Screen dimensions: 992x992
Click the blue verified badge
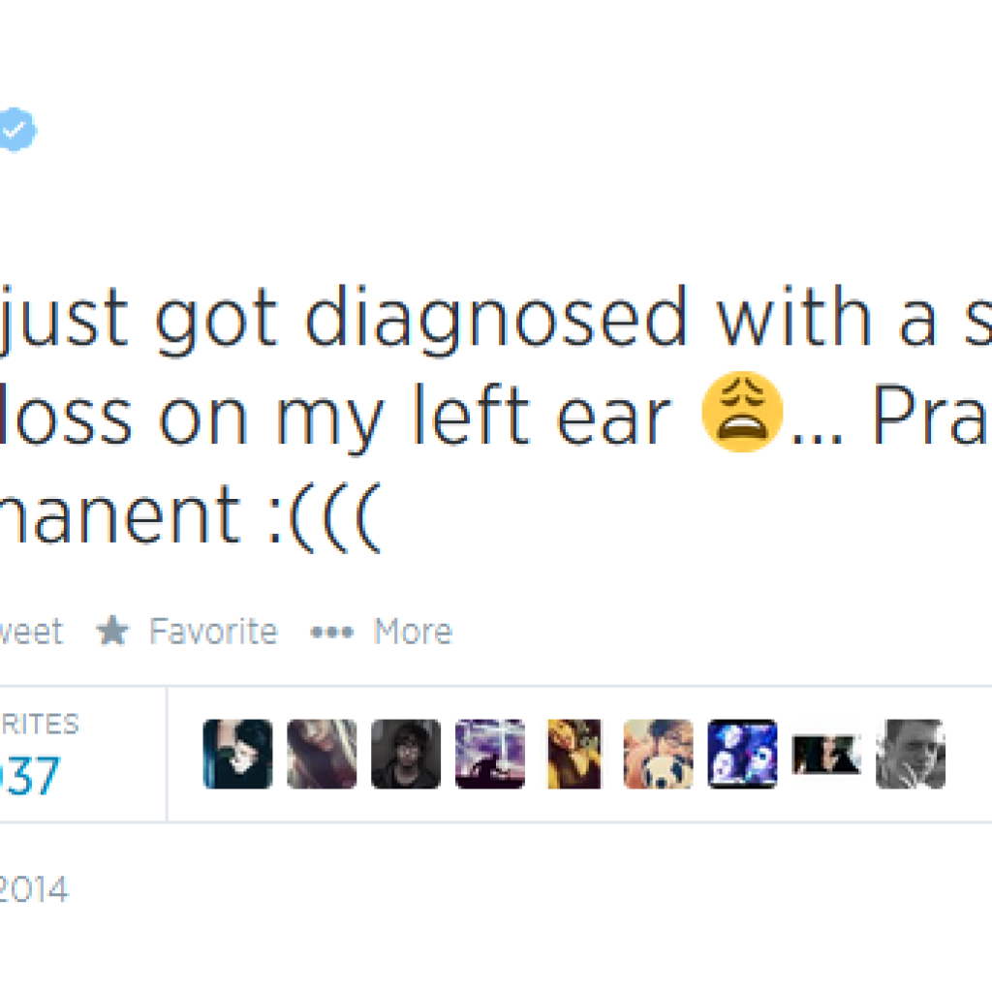coord(16,130)
